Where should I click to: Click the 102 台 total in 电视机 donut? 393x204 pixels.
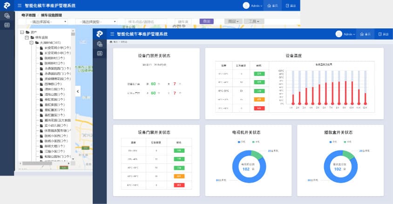pos(248,169)
